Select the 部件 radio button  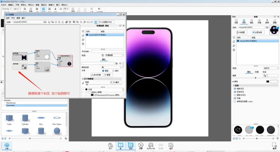pyautogui.click(x=113, y=71)
